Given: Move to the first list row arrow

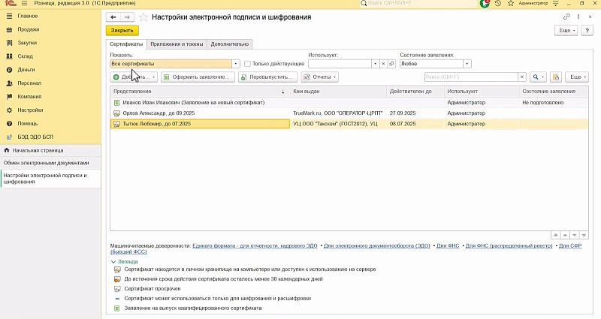Looking at the screenshot, I should pos(555,235).
